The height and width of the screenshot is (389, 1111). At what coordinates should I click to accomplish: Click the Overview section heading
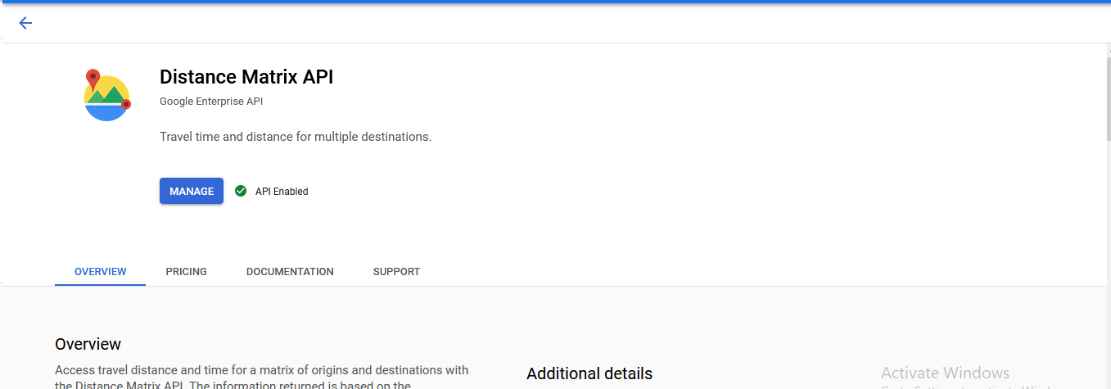click(x=88, y=344)
